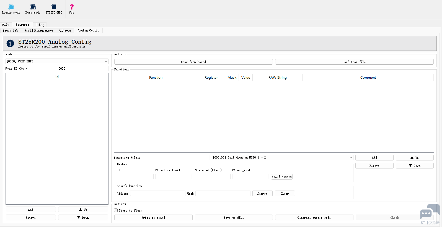Expand the CHIP_INIT mode dropdown
The image size is (442, 227).
tap(57, 61)
